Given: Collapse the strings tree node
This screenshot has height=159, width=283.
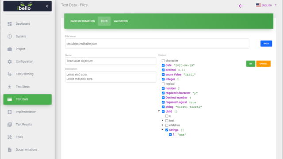Looking at the screenshot, I should pos(162,129).
